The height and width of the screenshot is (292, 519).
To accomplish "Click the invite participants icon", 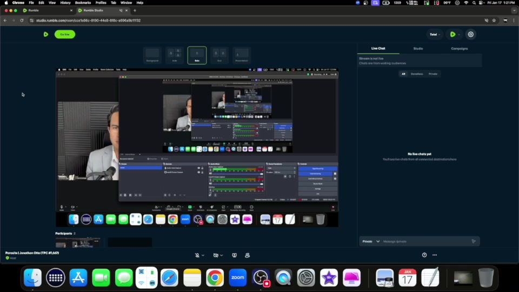I will click(x=247, y=255).
